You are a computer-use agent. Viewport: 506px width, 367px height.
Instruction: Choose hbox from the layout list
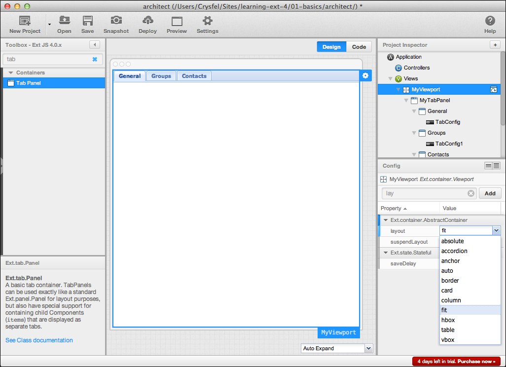[470, 320]
